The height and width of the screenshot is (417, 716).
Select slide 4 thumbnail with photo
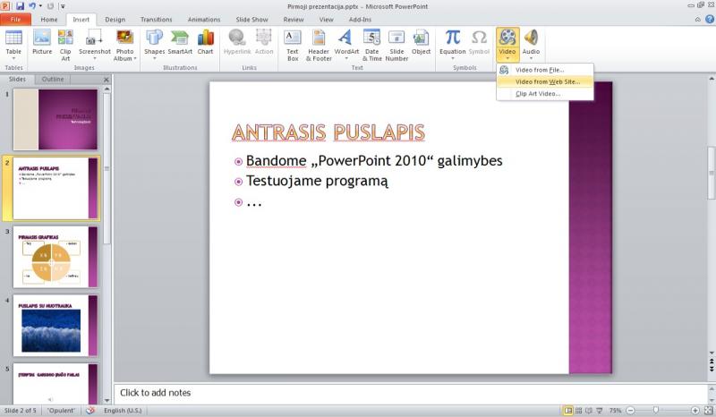pos(55,326)
